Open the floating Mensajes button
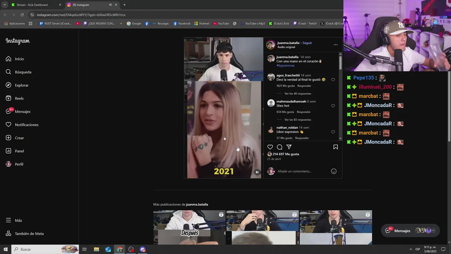The height and width of the screenshot is (254, 451). (410, 231)
